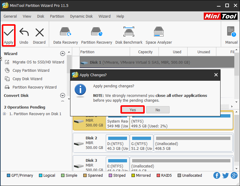
Task: Click the Copy Partition Wizard icon
Action: point(7,70)
